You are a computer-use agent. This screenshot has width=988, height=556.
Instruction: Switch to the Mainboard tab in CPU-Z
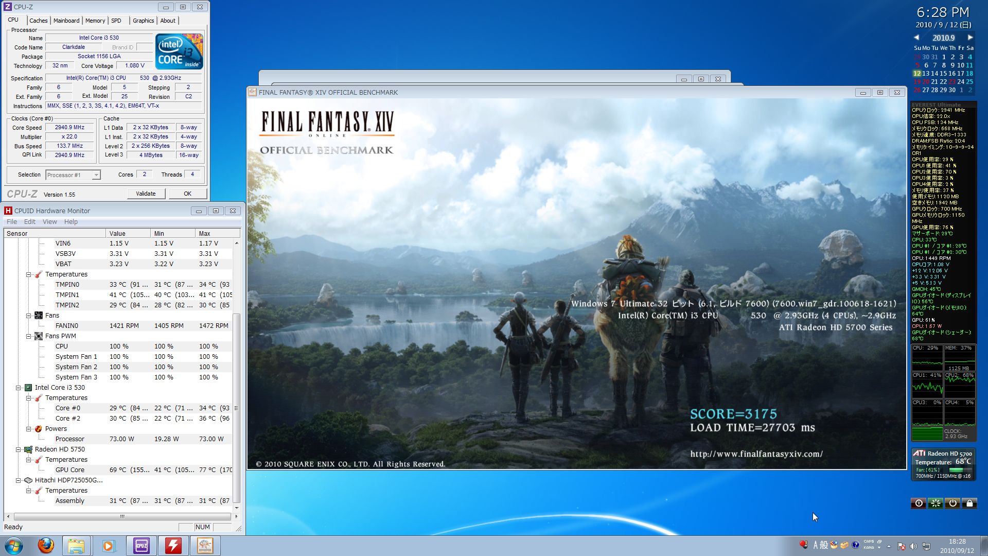[66, 21]
